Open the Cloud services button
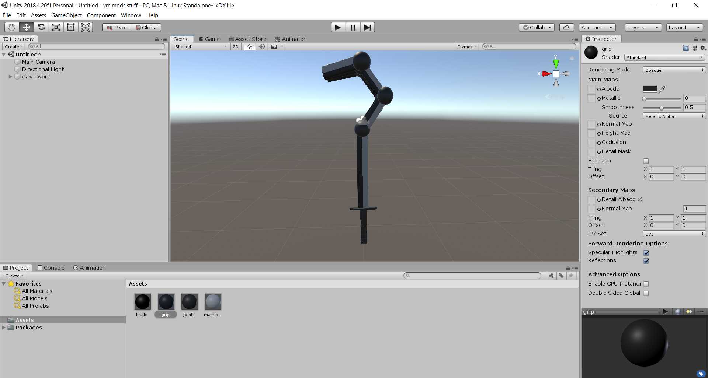The height and width of the screenshot is (378, 708). tap(566, 28)
